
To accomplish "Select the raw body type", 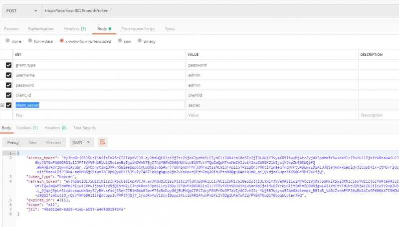I will click(120, 41).
